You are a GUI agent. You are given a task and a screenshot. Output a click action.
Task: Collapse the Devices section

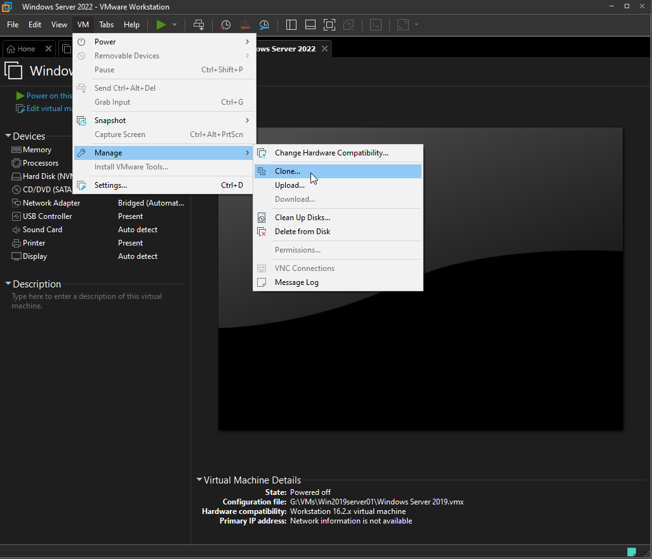point(8,136)
